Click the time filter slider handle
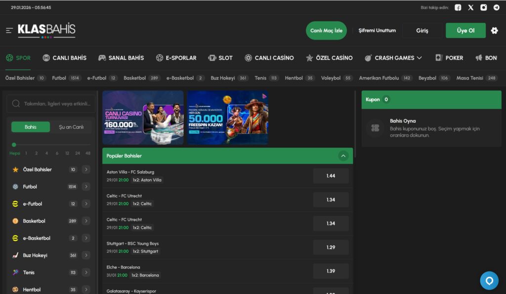 coord(14,145)
